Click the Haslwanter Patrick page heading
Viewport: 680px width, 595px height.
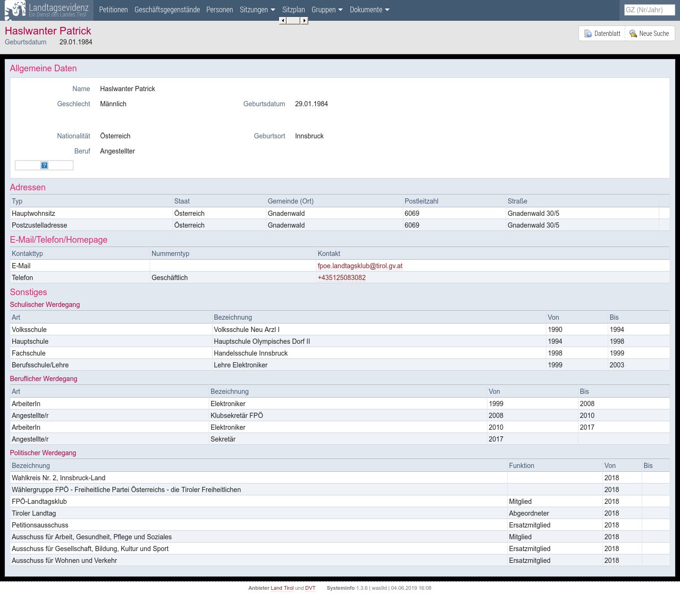click(x=48, y=31)
